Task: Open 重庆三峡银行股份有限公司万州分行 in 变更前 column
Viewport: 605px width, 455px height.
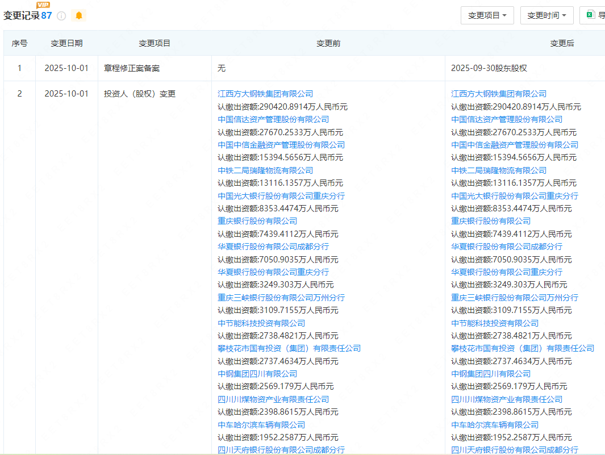Action: pyautogui.click(x=281, y=298)
